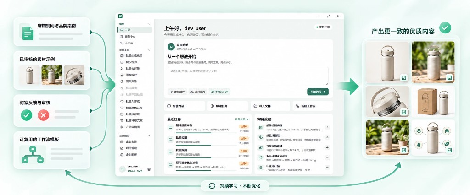Start a 智能对话 chat
The height and width of the screenshot is (195, 470).
[185, 106]
